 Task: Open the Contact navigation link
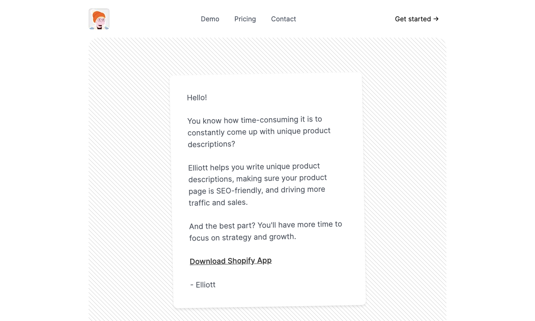[x=283, y=19]
